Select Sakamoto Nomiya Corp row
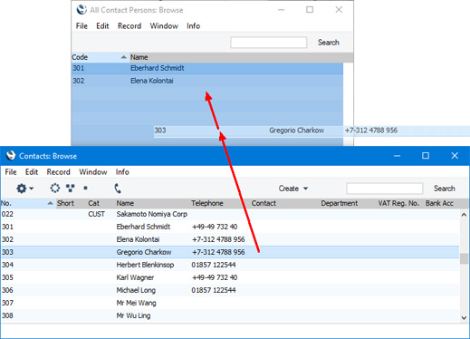 [x=230, y=214]
